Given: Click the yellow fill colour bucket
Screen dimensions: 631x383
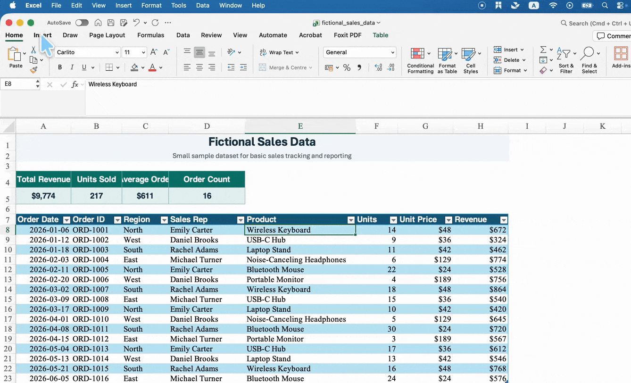Looking at the screenshot, I should [134, 67].
